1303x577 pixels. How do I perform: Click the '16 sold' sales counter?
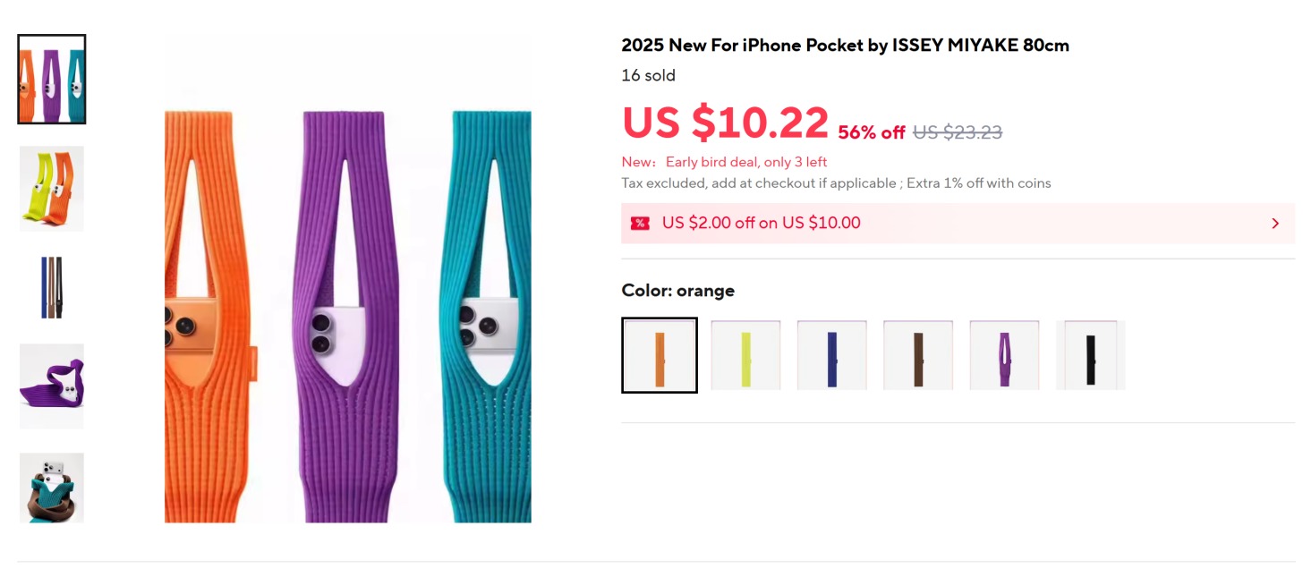pos(648,75)
